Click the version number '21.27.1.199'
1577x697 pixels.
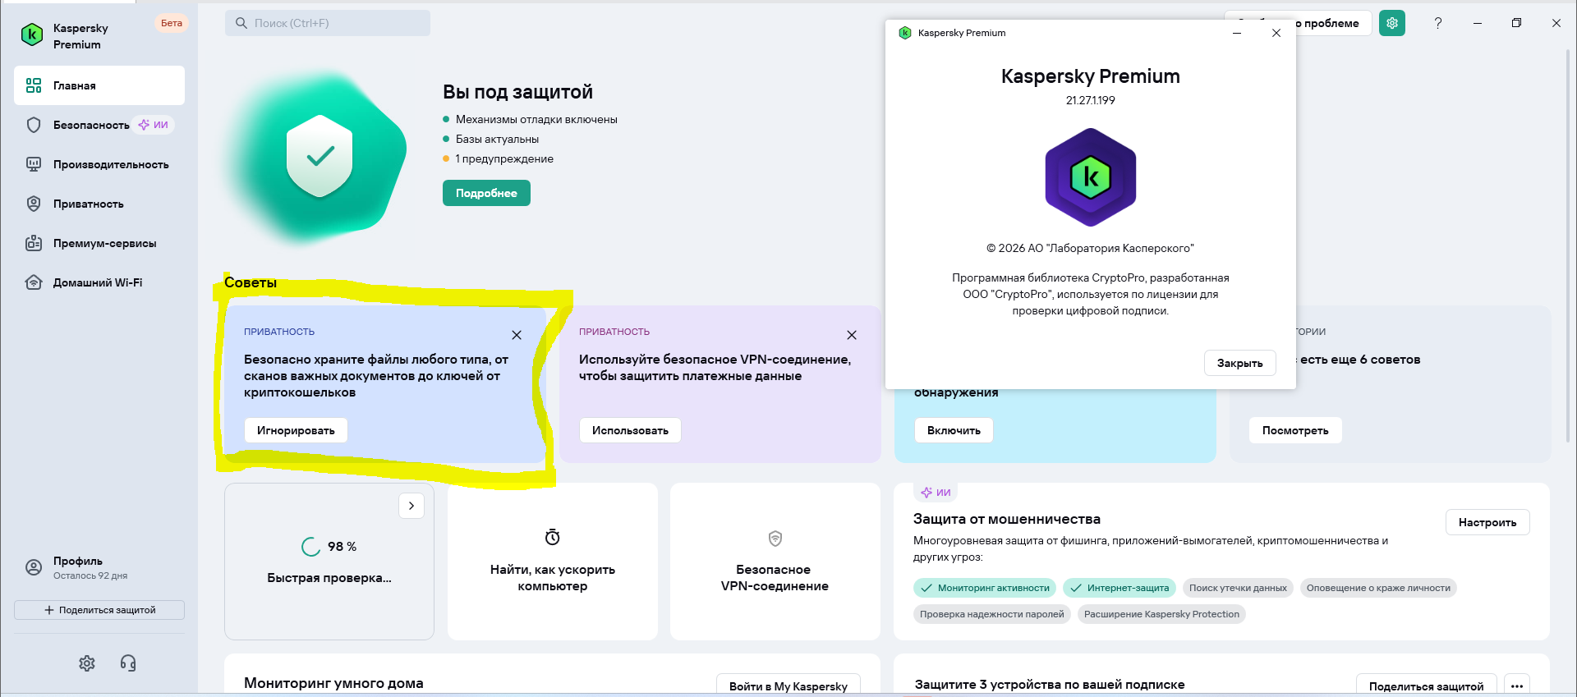tap(1091, 100)
